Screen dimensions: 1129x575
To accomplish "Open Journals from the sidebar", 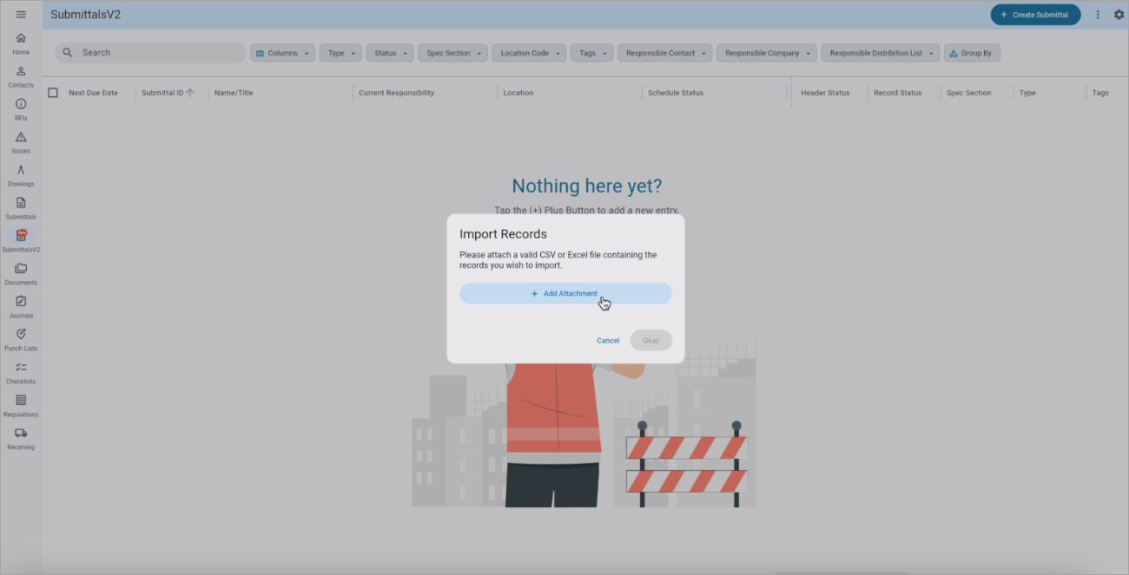I will tap(21, 308).
